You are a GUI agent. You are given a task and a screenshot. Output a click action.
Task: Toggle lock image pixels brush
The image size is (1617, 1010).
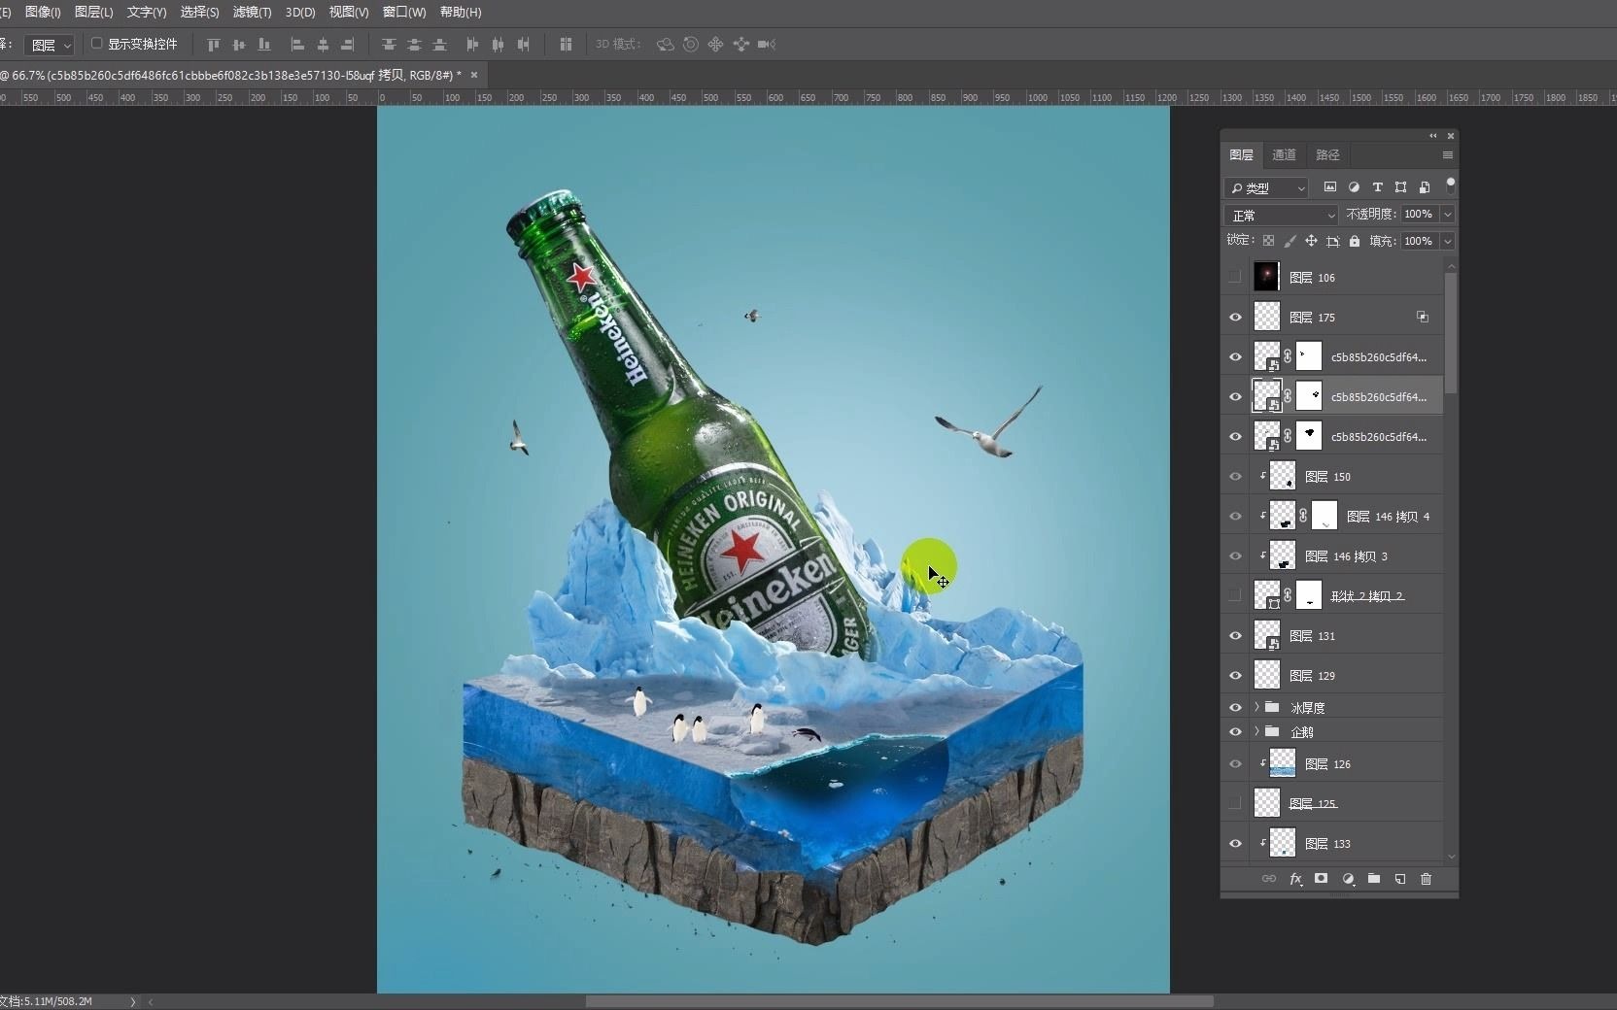pos(1290,241)
